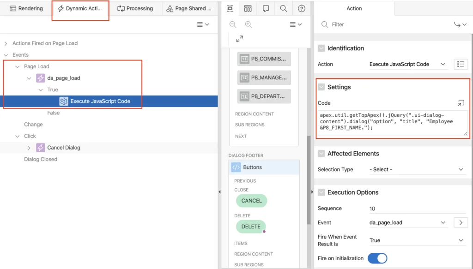Open the Layout tab icon
The image size is (473, 269).
(230, 8)
